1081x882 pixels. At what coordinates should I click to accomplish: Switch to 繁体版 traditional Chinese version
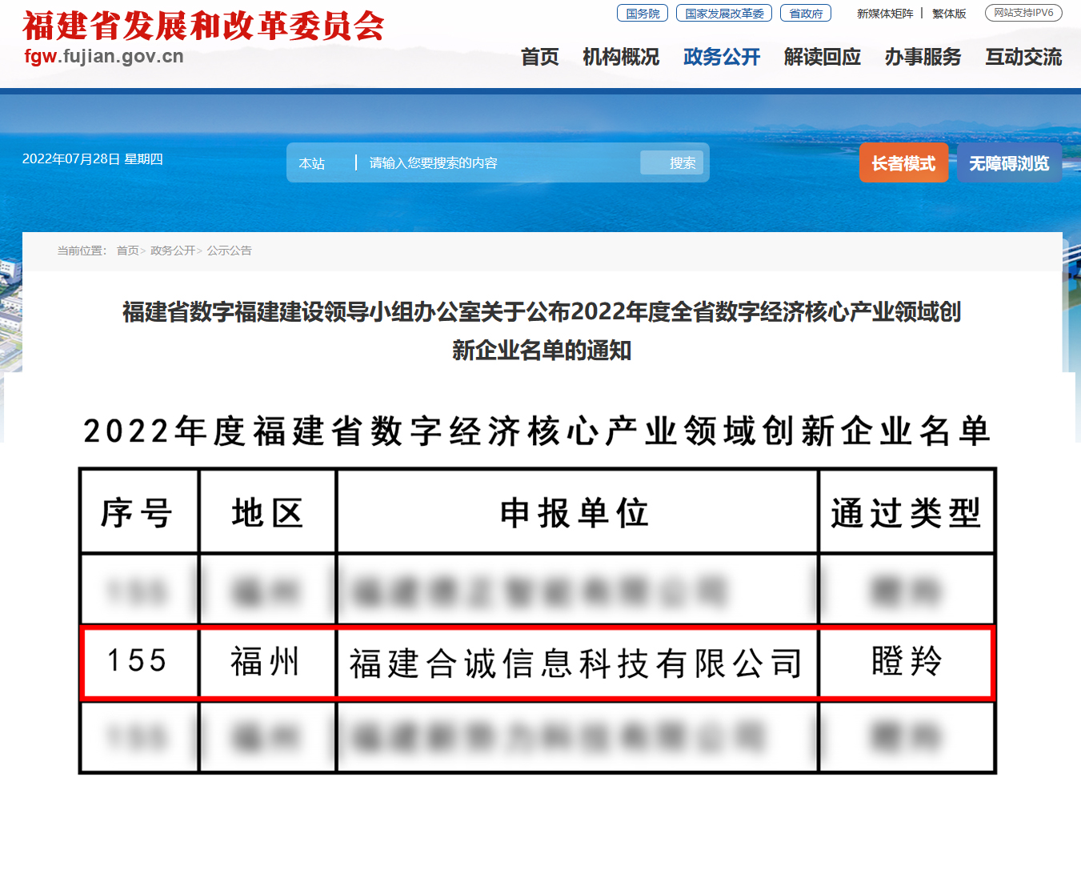click(x=949, y=14)
